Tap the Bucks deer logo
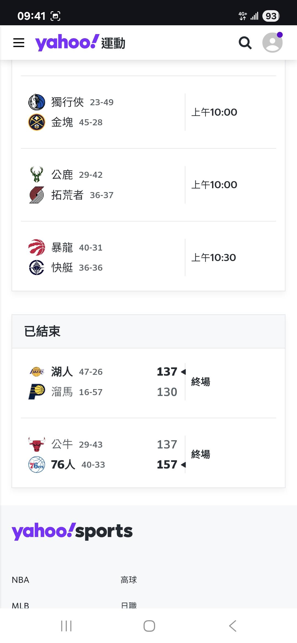 [37, 174]
